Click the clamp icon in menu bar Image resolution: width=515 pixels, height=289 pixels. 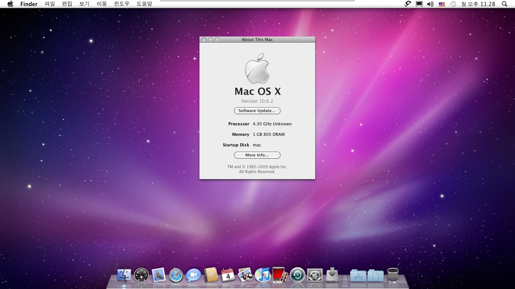pyautogui.click(x=408, y=4)
